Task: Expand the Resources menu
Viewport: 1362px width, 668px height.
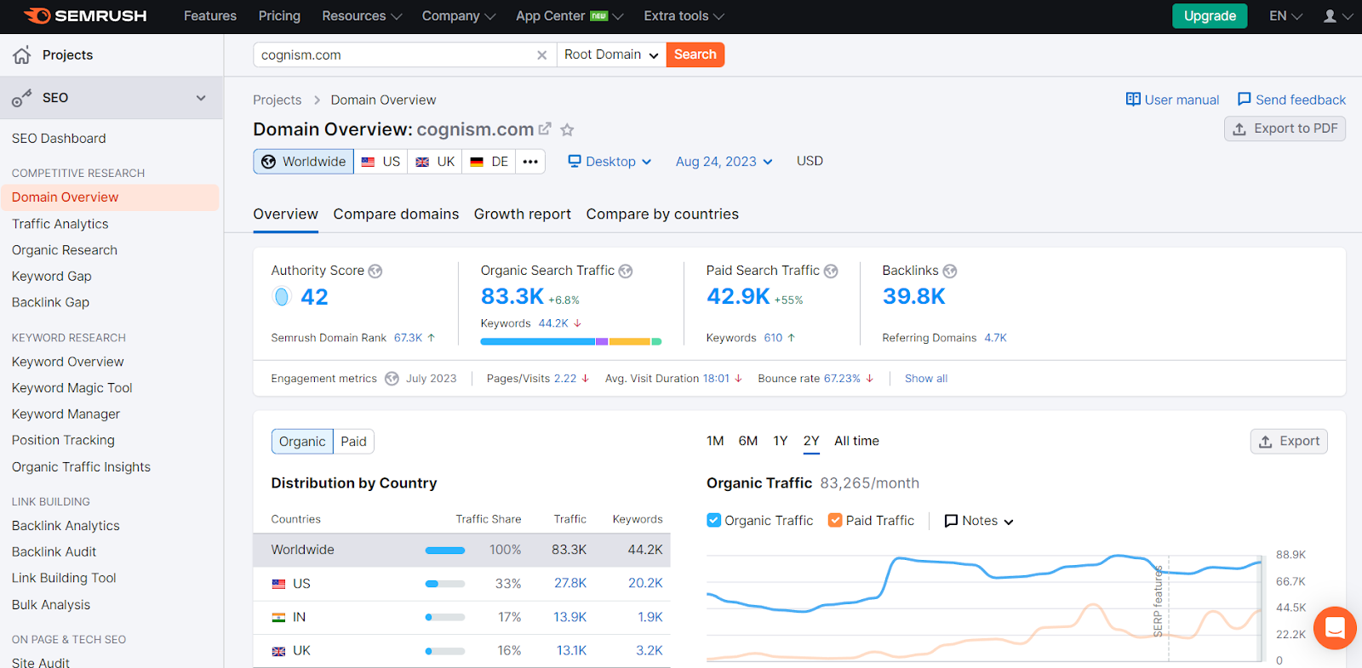Action: pos(362,16)
